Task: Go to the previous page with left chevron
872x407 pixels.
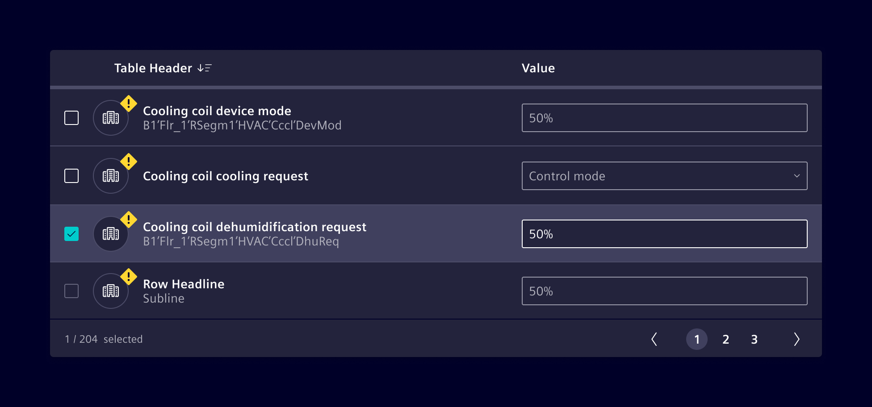Action: pyautogui.click(x=654, y=339)
